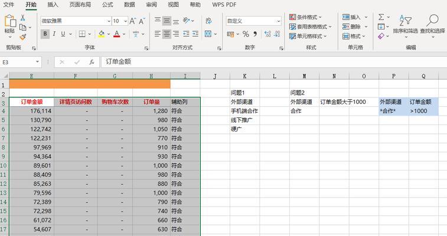Open the number format dropdown (自定义)
This screenshot has height=236, width=447.
(x=278, y=21)
